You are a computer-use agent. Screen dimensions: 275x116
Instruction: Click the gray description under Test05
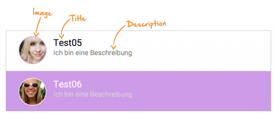[x=93, y=53]
